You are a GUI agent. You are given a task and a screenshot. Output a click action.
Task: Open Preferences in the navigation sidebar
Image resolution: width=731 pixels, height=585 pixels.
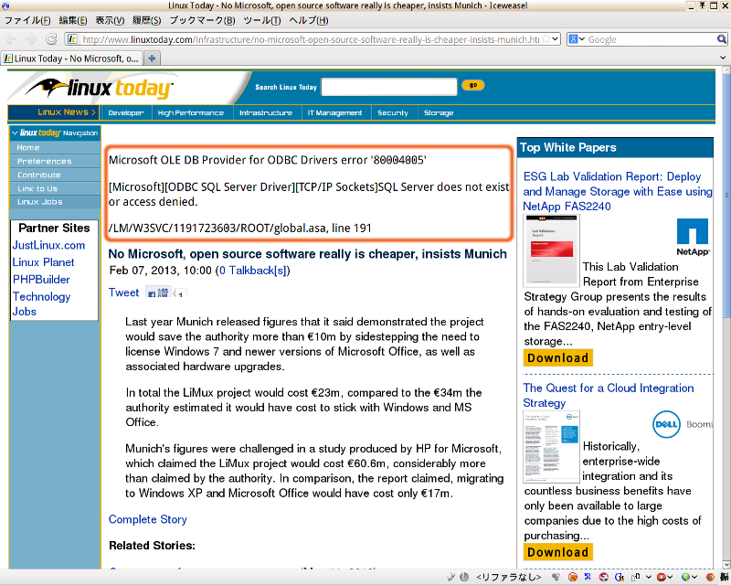tap(44, 161)
